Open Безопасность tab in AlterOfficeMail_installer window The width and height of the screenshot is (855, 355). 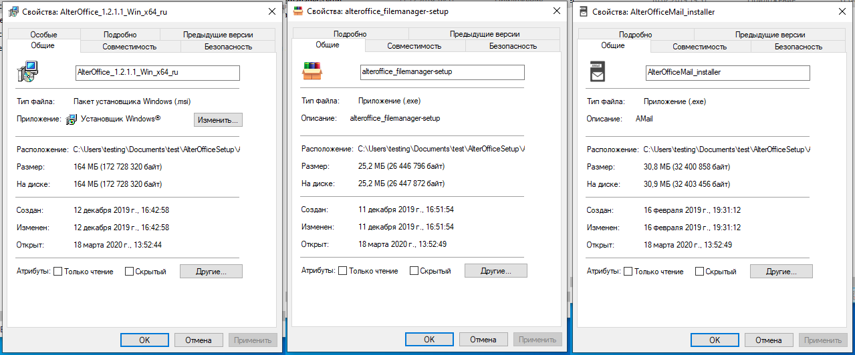tap(798, 47)
